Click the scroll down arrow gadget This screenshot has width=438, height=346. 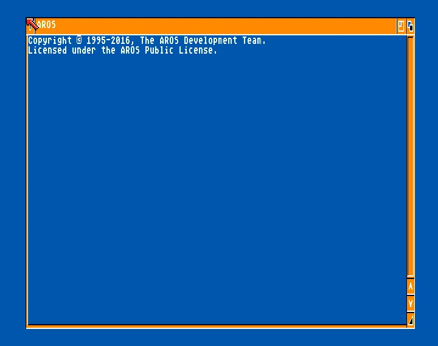pyautogui.click(x=411, y=303)
